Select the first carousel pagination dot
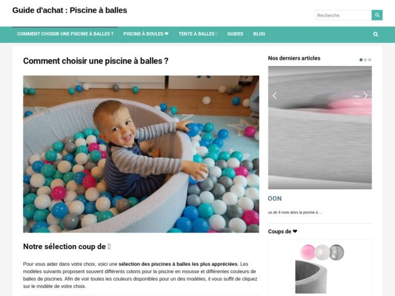395x296 pixels. pyautogui.click(x=361, y=60)
